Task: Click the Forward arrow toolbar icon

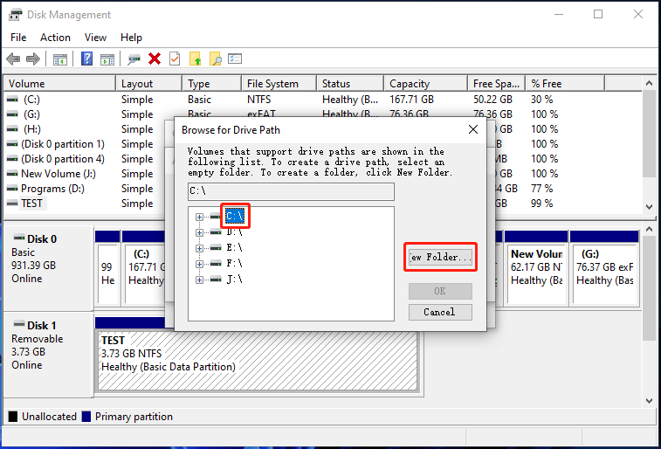Action: (x=33, y=59)
